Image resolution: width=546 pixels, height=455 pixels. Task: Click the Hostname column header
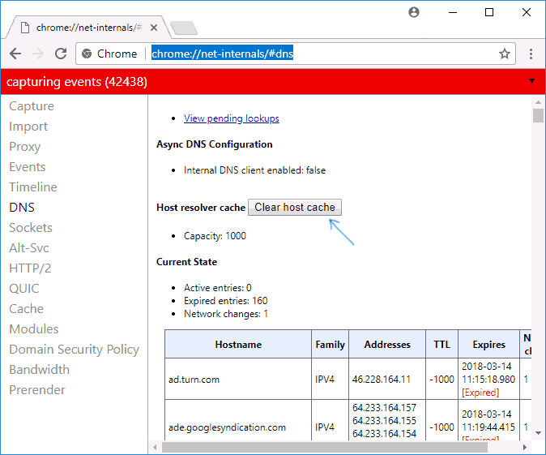click(x=238, y=344)
